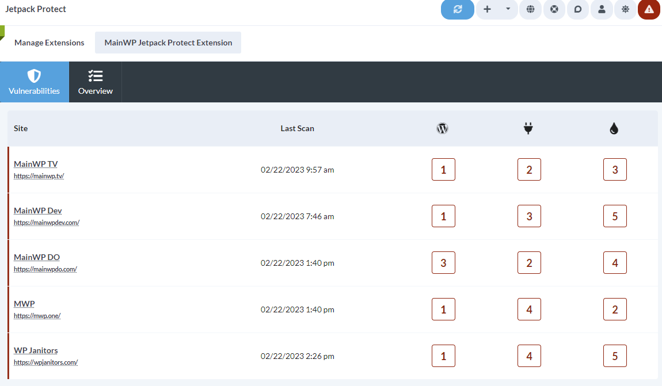Open Manage Extensions

pos(49,42)
